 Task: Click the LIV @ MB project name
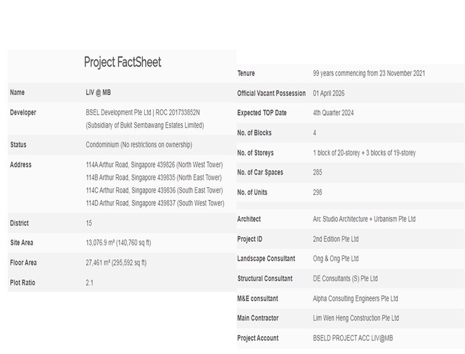click(98, 93)
